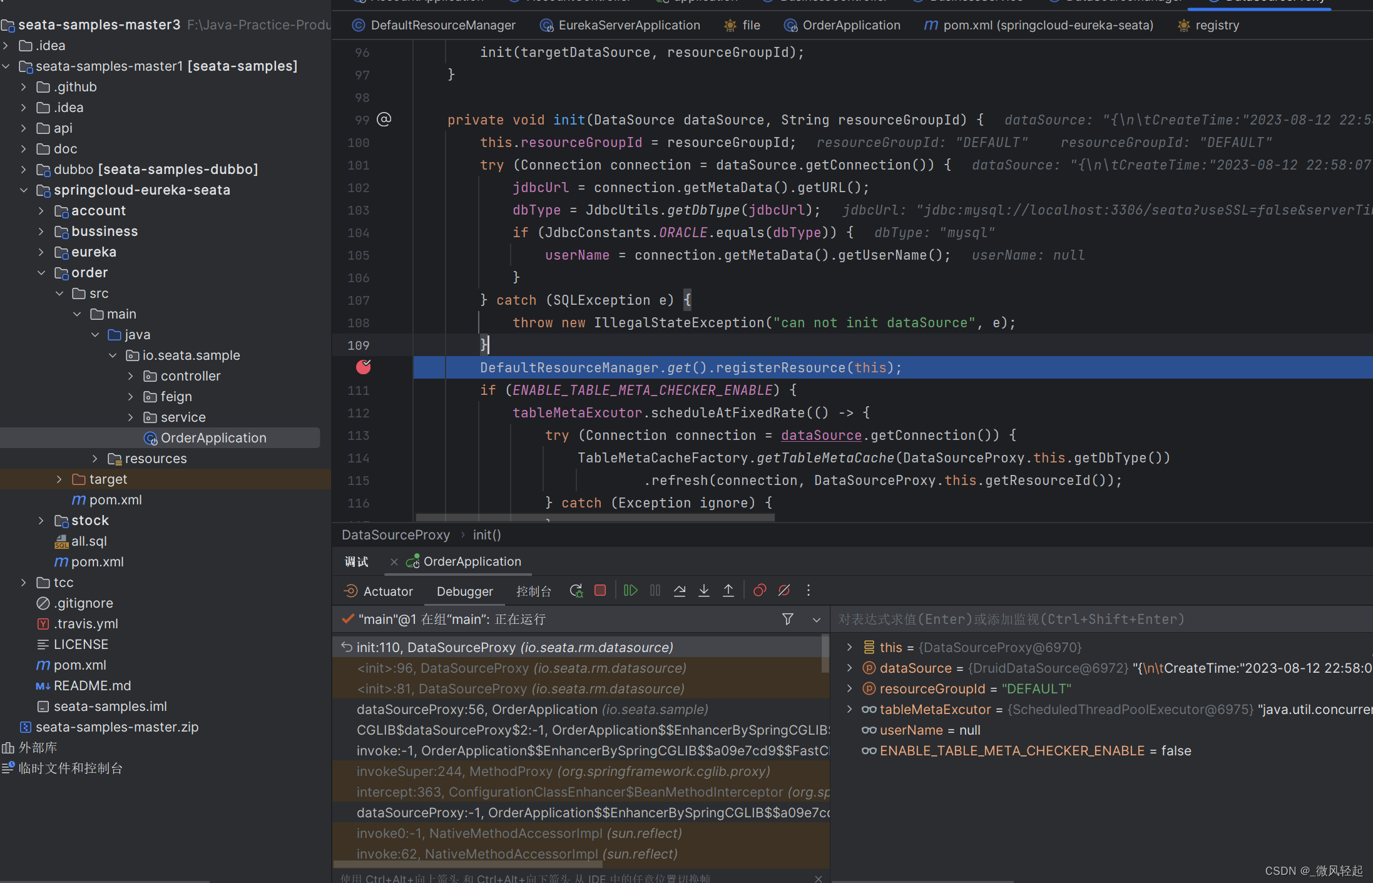This screenshot has width=1373, height=883.
Task: Expand tableMetaExcutor variable
Action: point(849,709)
